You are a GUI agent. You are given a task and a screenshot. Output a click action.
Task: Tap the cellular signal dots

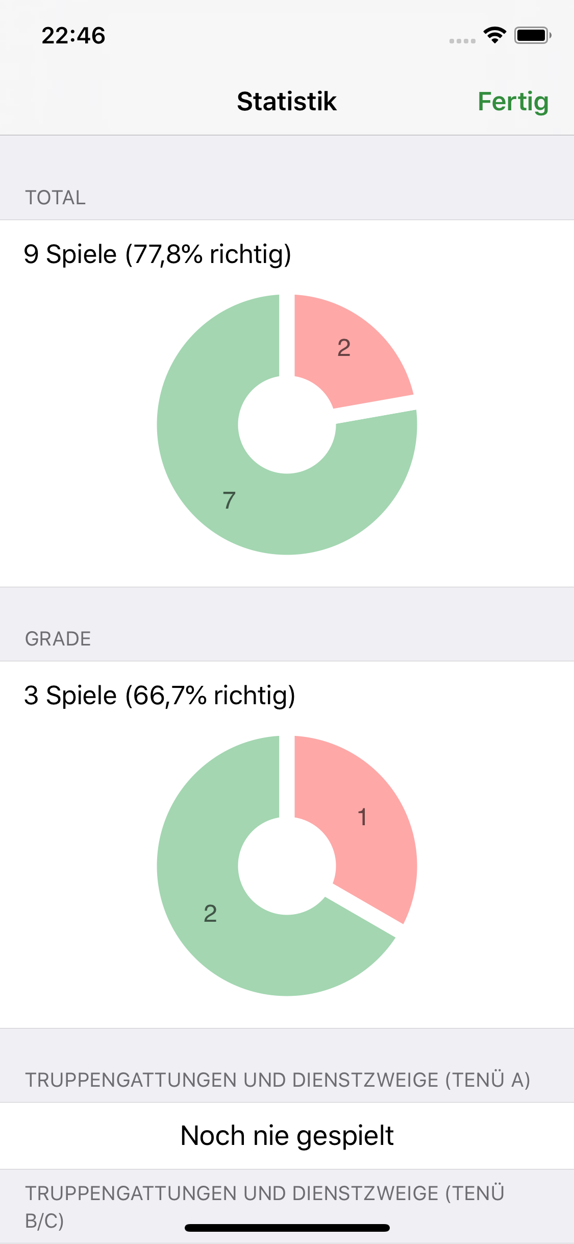pyautogui.click(x=462, y=41)
